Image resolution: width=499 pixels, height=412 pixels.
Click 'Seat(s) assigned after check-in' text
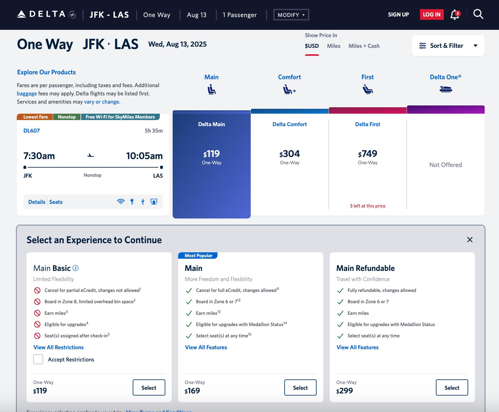[x=77, y=336]
